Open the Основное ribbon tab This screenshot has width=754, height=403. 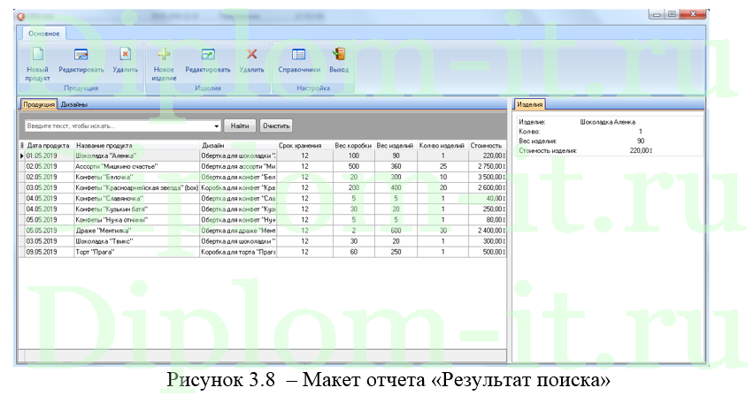[x=43, y=34]
